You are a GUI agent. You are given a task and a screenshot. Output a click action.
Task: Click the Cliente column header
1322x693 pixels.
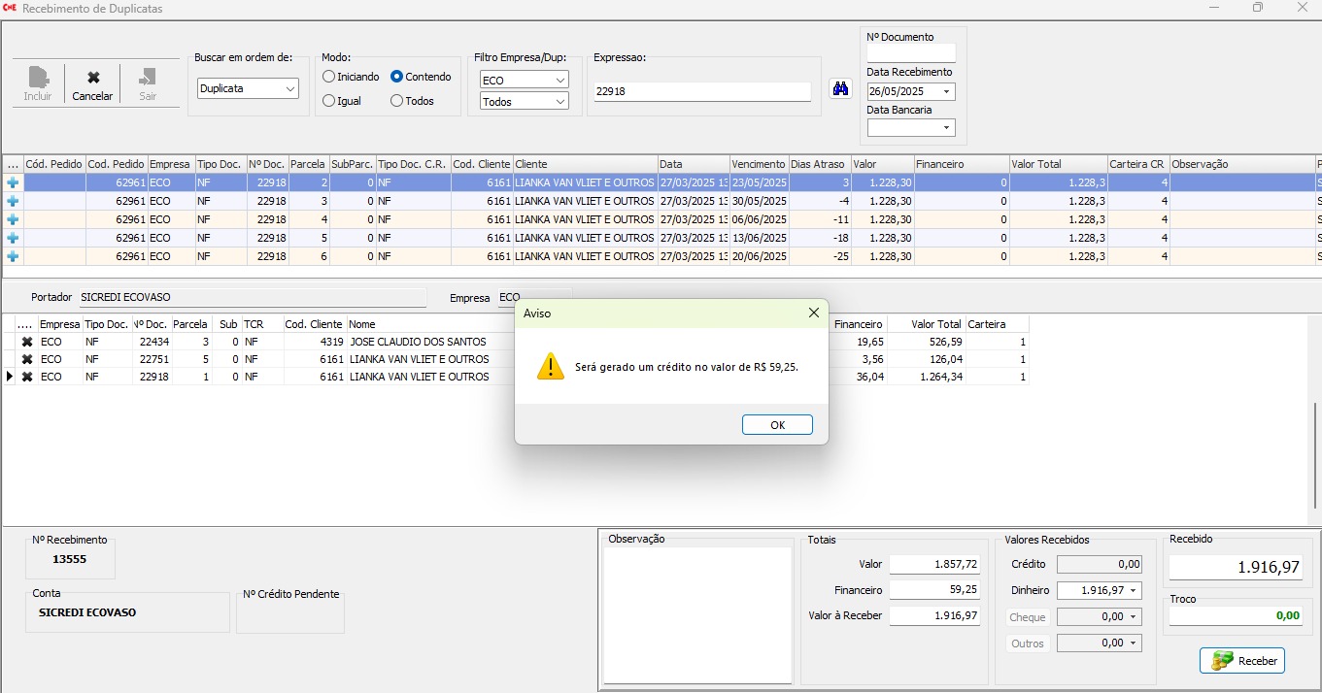pyautogui.click(x=585, y=164)
